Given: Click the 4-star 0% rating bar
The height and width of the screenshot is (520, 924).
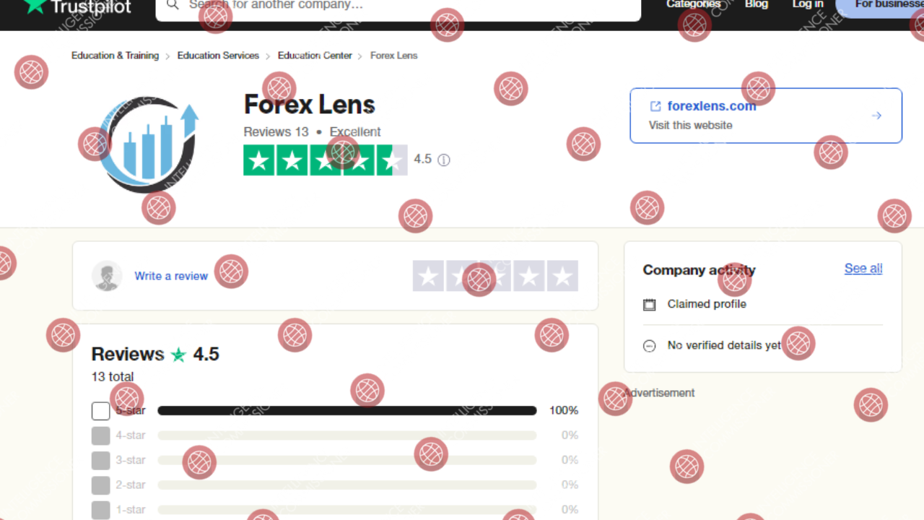Looking at the screenshot, I should (x=347, y=435).
